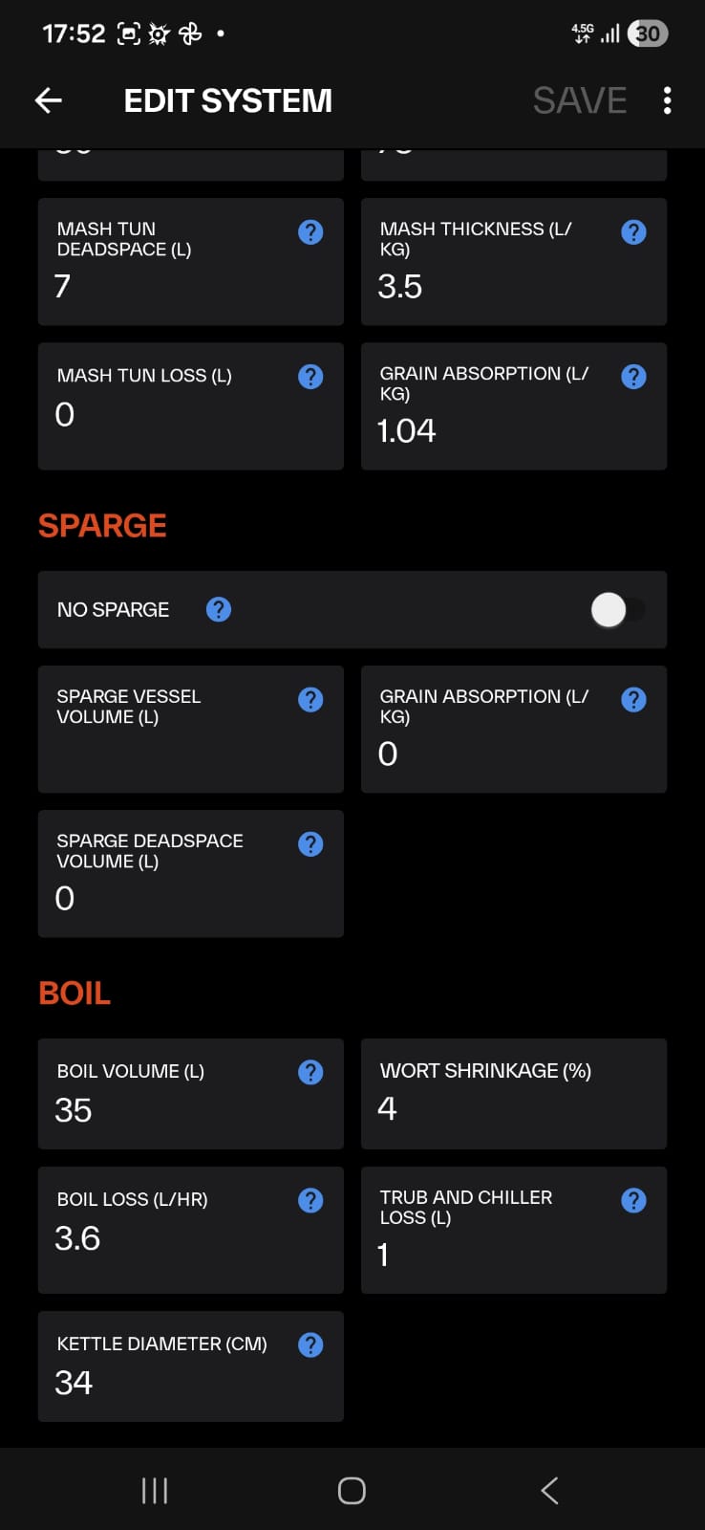View Boil Loss help icon
705x1530 pixels.
coord(310,1201)
